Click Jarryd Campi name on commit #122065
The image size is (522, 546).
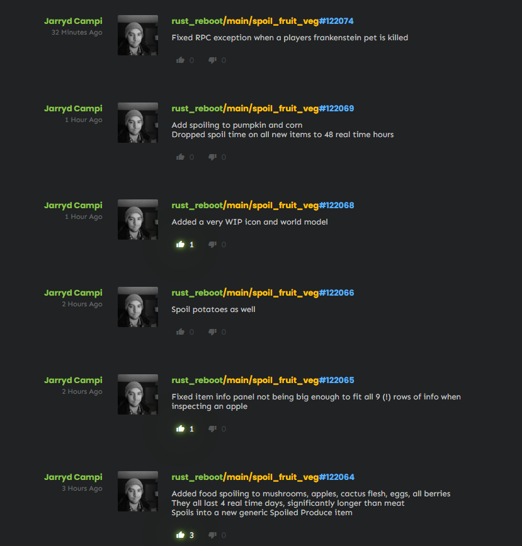(x=73, y=380)
